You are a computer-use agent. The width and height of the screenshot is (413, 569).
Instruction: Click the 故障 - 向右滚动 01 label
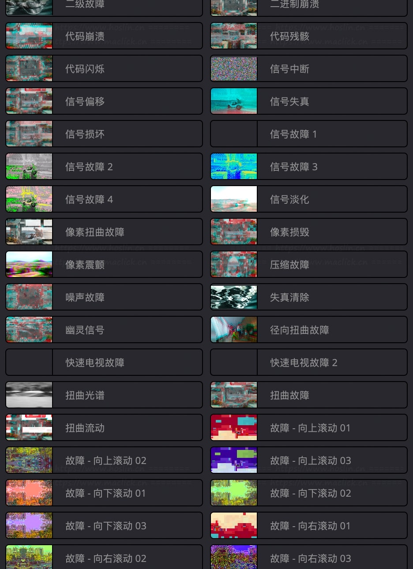point(310,526)
